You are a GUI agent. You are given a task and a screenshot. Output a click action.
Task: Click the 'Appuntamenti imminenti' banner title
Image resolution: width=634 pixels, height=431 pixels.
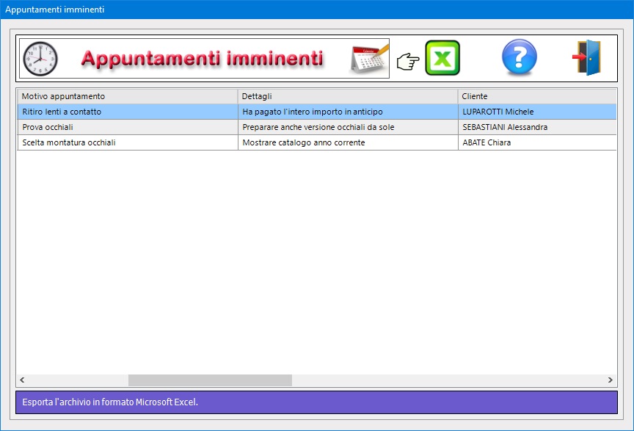pos(202,58)
